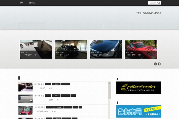Show previous carousel slides
Image resolution: width=179 pixels, height=119 pixels.
(155, 64)
